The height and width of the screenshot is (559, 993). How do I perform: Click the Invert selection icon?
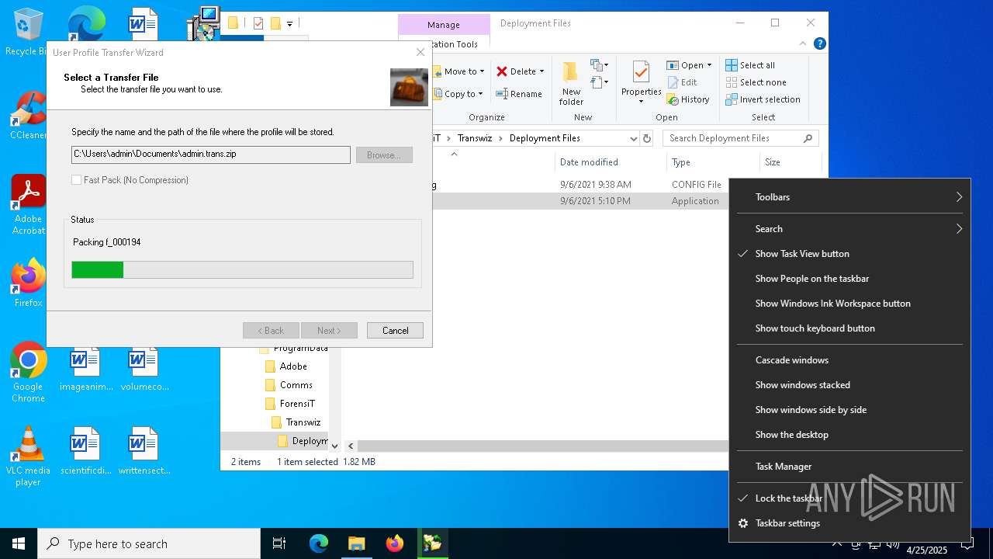tap(732, 99)
